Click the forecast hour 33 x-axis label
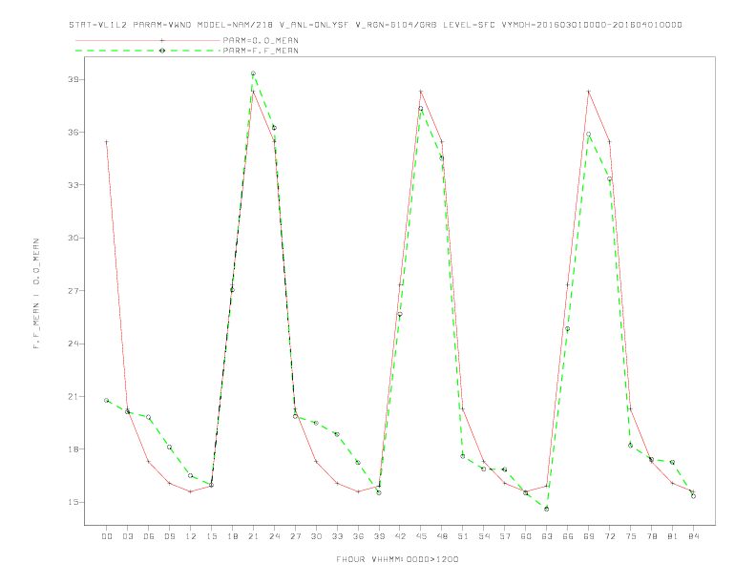 (x=337, y=536)
